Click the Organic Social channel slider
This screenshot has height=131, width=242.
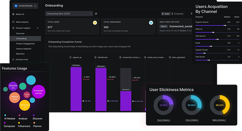(217, 53)
